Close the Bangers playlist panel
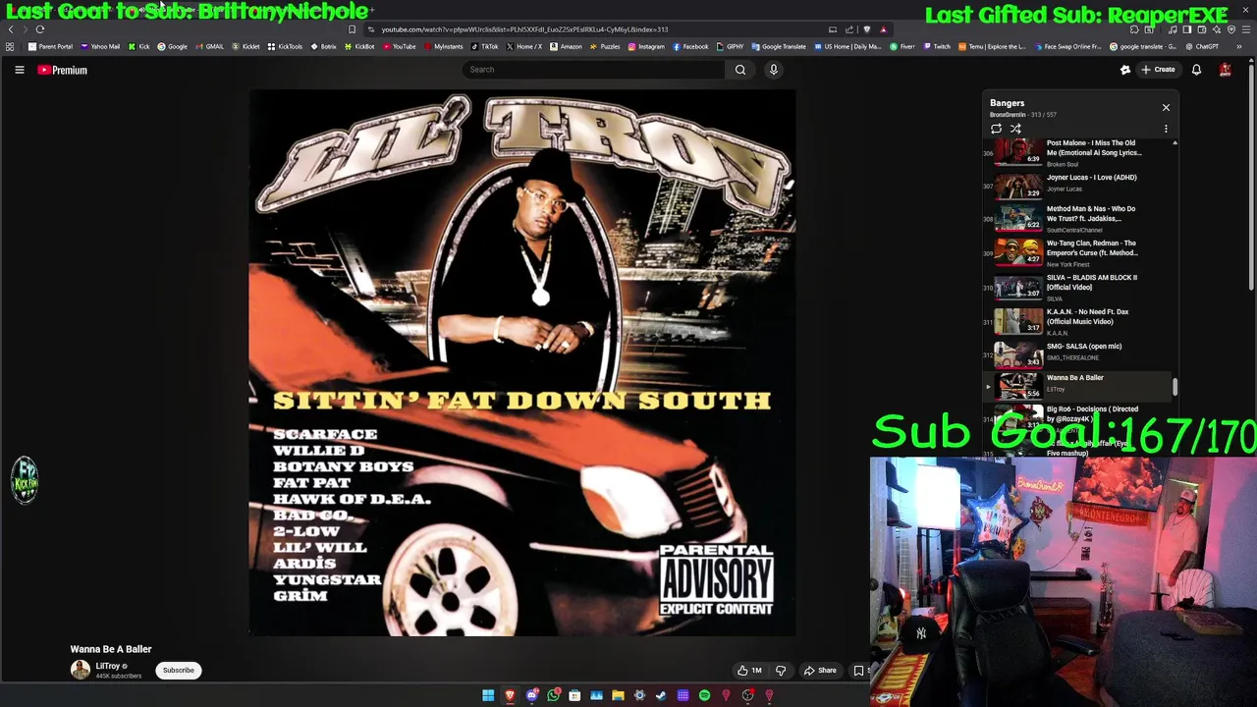Screen dimensions: 1257x707 (1166, 107)
